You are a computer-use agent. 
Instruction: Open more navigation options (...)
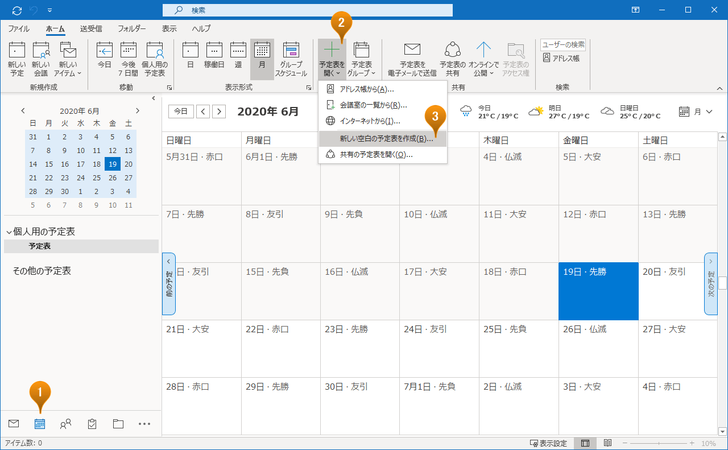tap(144, 424)
